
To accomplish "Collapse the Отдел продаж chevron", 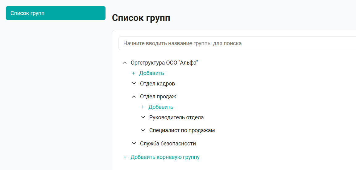I will coord(134,97).
